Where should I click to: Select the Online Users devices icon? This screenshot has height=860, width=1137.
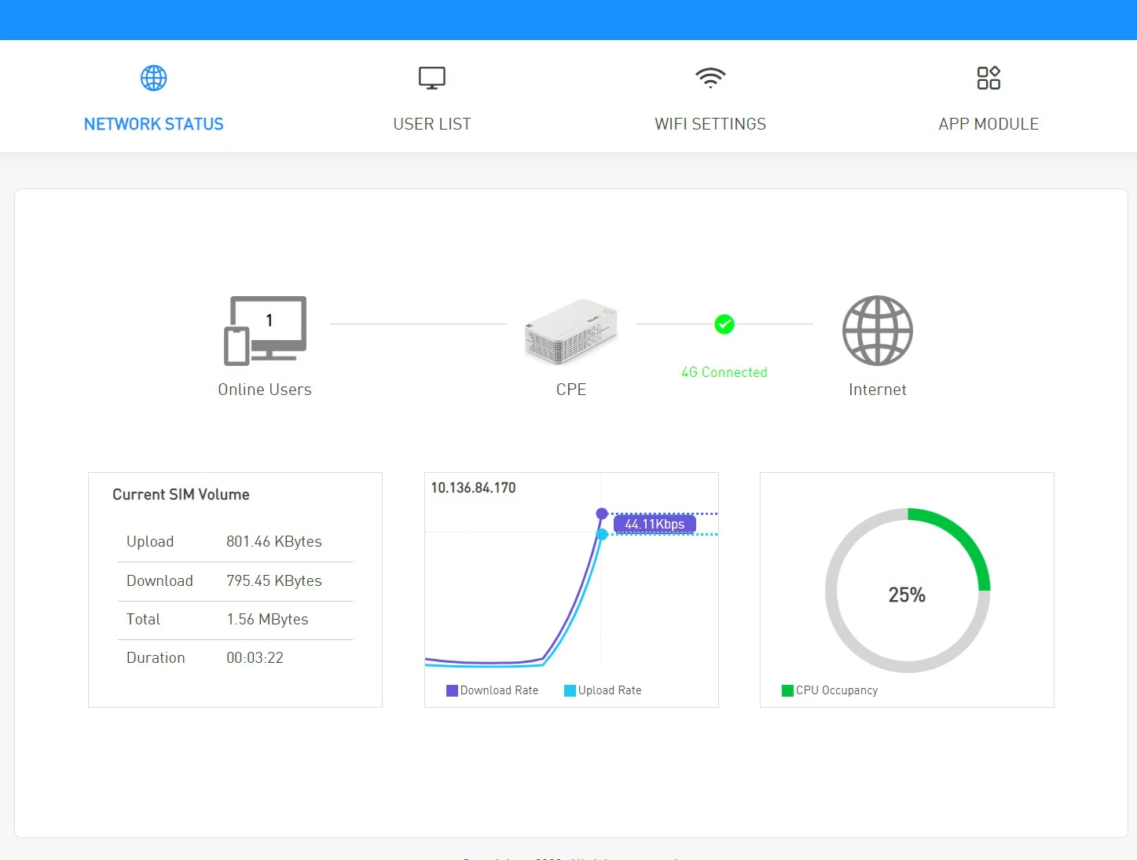pyautogui.click(x=265, y=331)
